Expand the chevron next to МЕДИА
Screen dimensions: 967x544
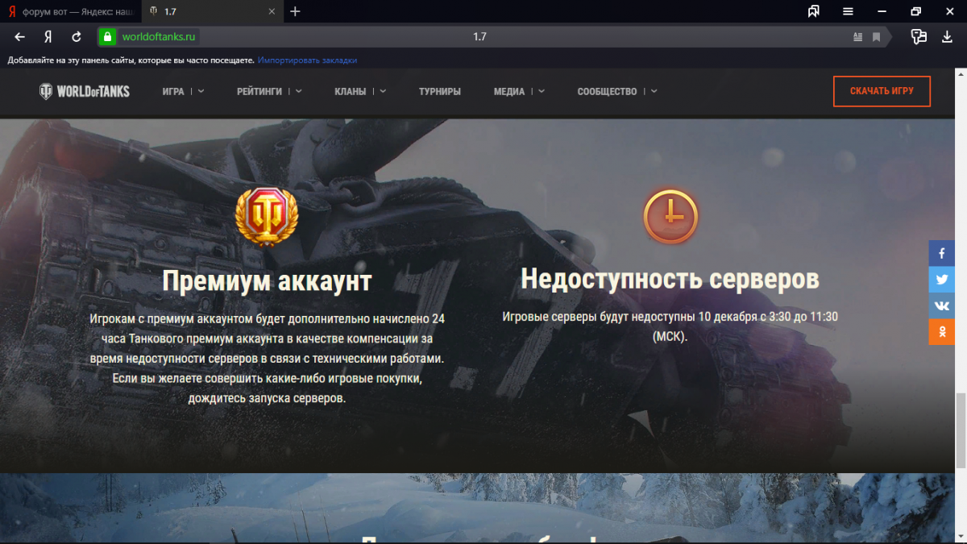tap(542, 91)
